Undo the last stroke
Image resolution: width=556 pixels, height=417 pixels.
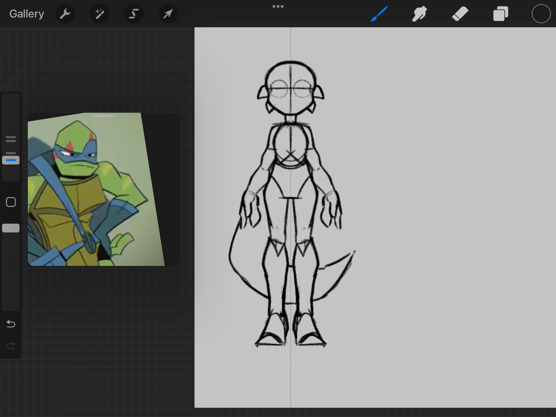coord(11,324)
